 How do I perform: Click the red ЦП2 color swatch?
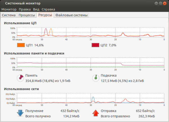click(95, 45)
